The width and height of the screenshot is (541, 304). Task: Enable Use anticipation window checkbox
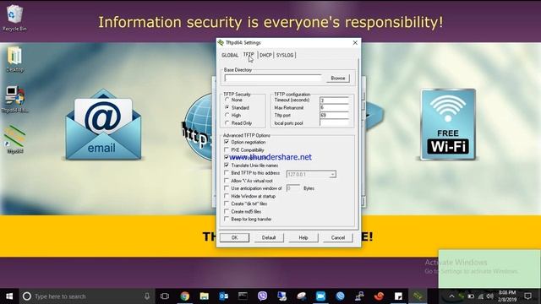tap(227, 188)
